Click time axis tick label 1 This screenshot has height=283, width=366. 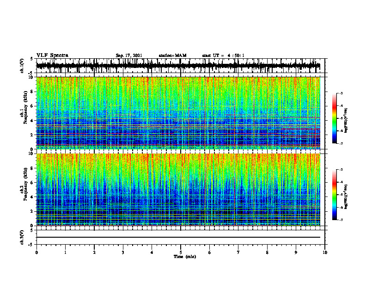click(65, 252)
